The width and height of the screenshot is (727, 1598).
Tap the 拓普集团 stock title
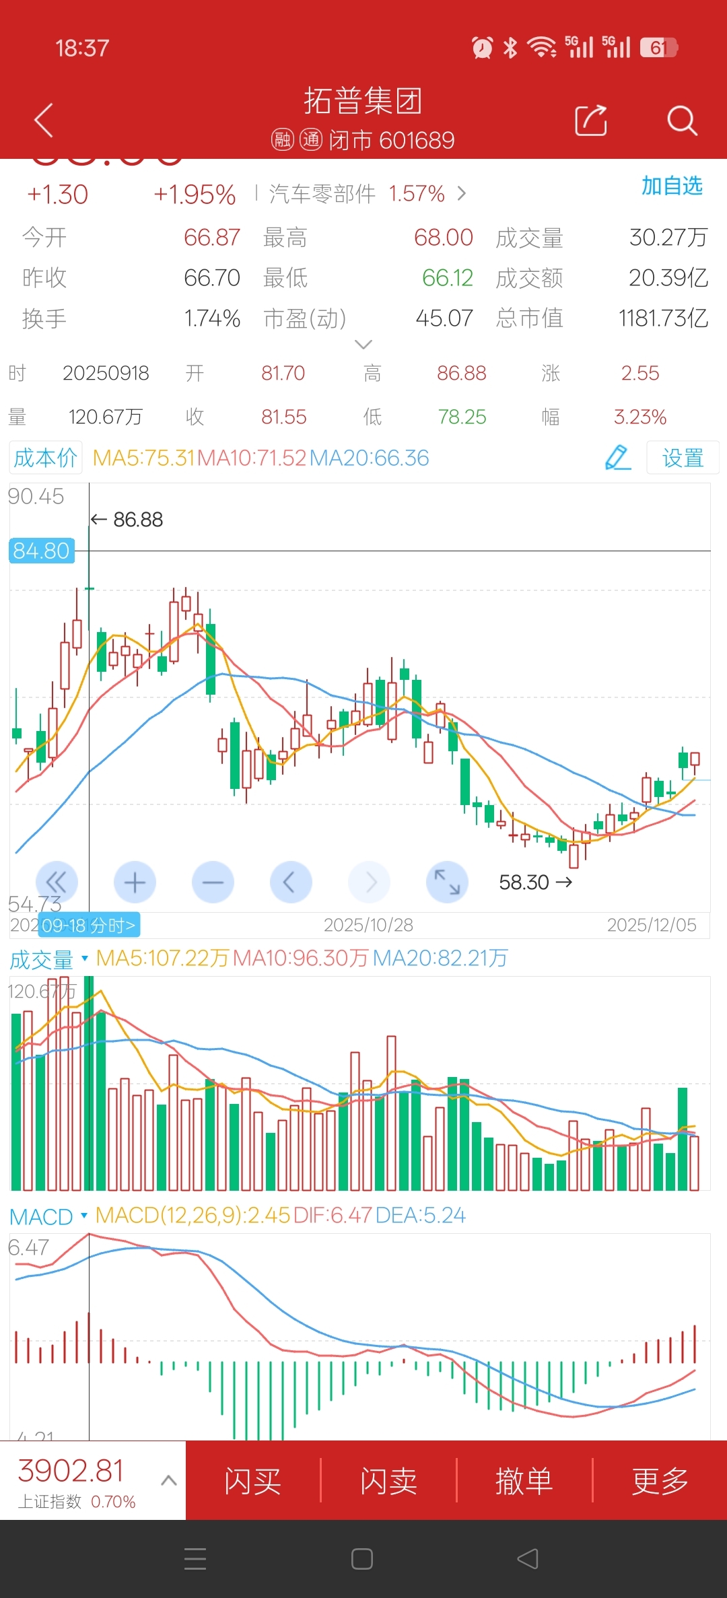363,101
